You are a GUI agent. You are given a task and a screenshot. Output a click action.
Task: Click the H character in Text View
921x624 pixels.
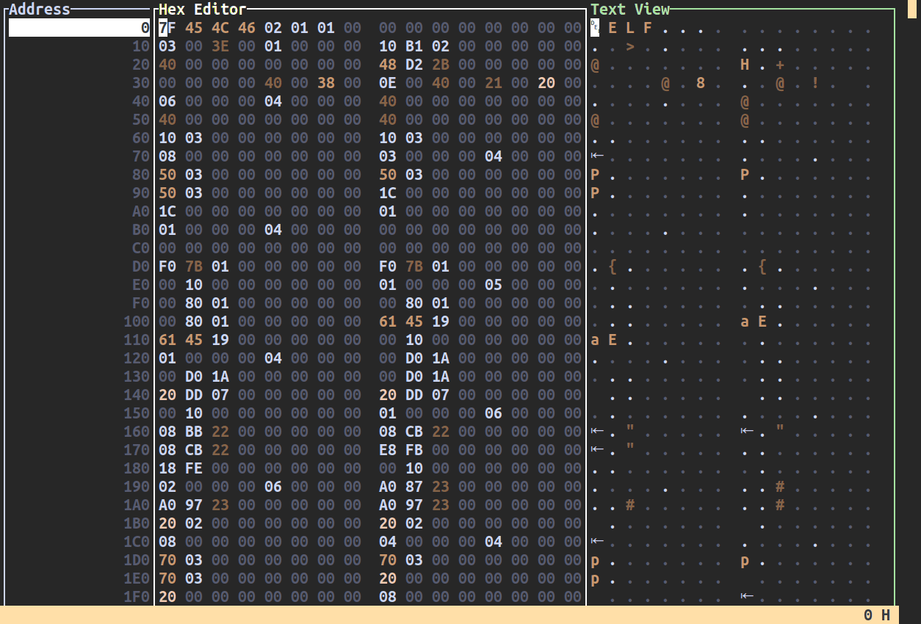[745, 65]
